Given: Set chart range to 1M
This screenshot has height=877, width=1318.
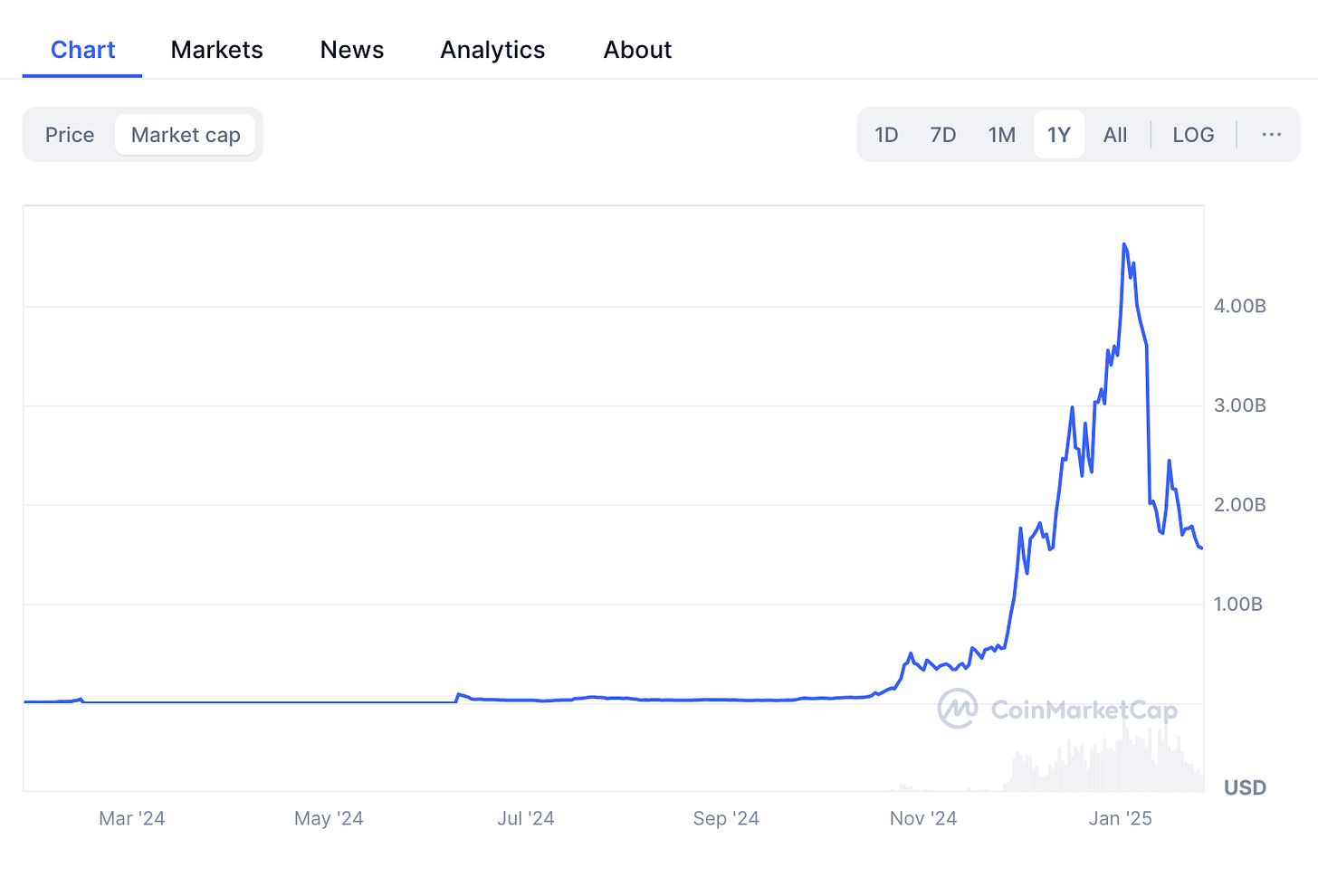Looking at the screenshot, I should (x=1001, y=135).
